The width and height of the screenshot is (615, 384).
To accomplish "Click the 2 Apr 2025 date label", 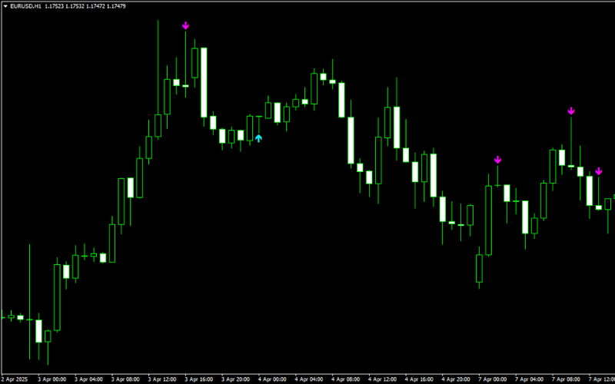I will click(x=13, y=379).
